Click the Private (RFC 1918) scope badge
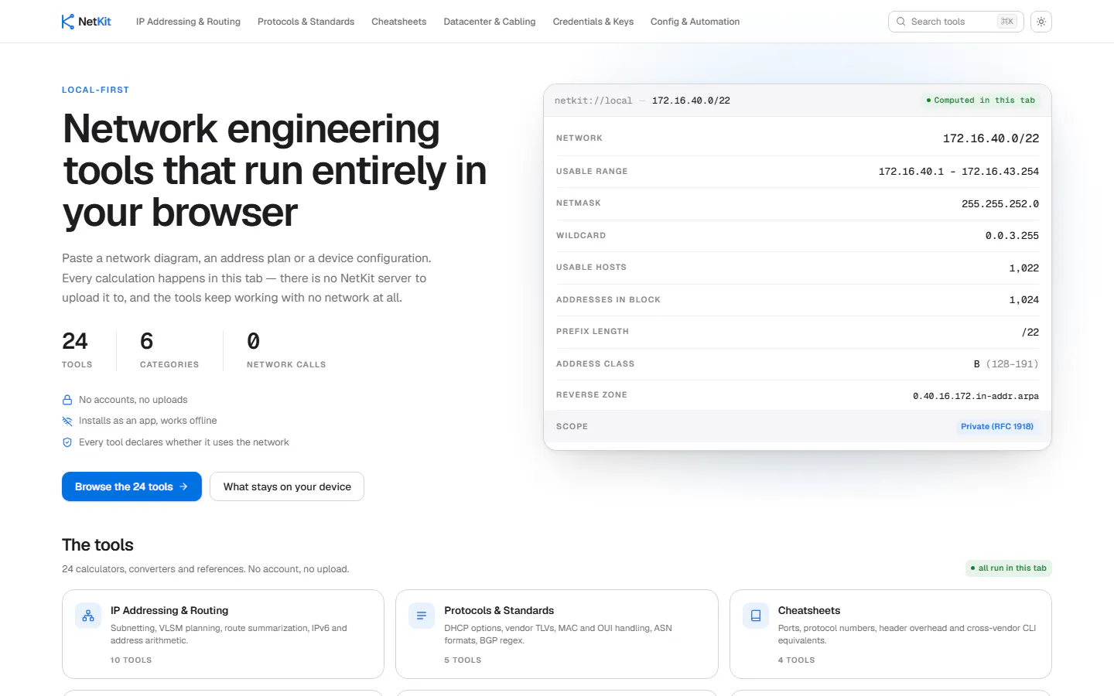Screen dimensions: 1114x696 pos(997,426)
